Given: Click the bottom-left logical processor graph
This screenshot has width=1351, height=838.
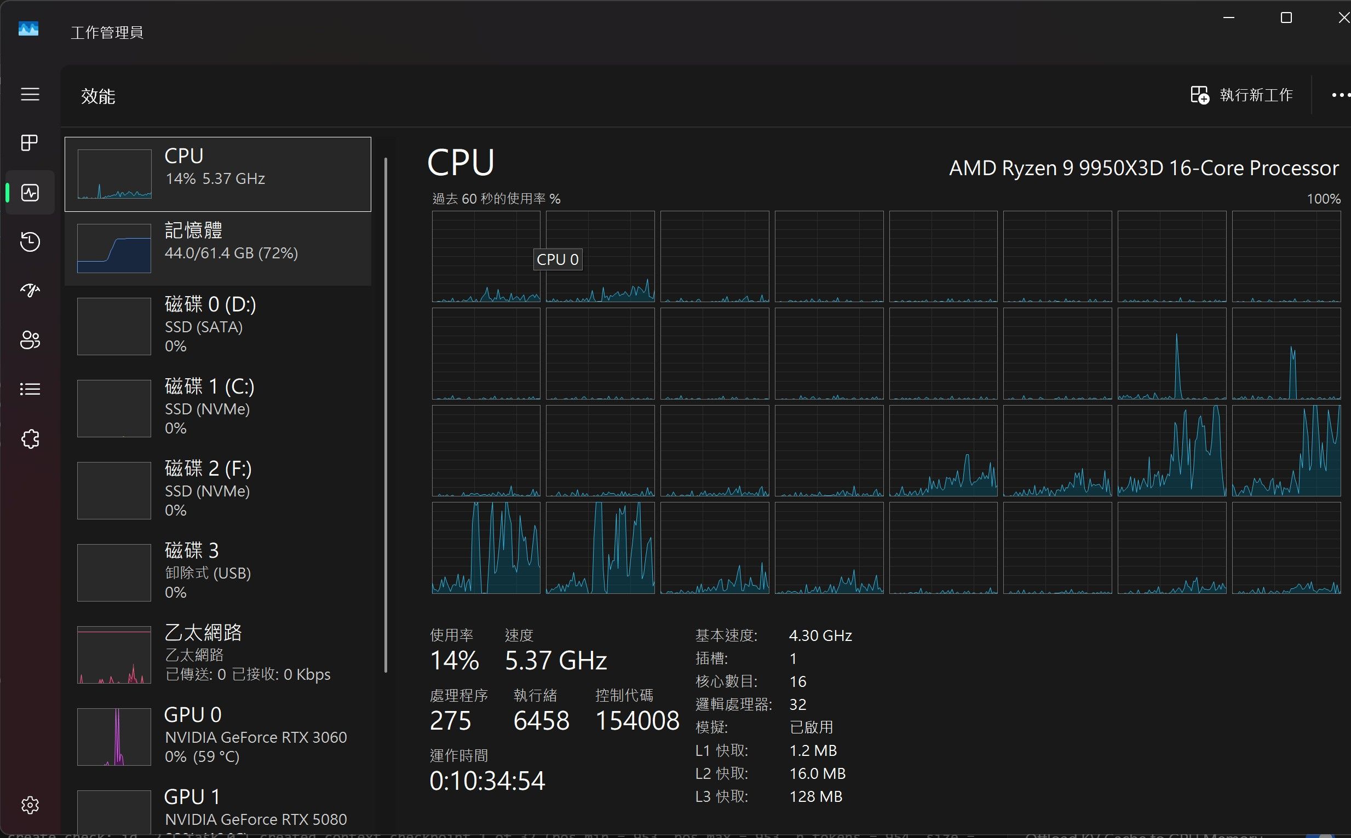Looking at the screenshot, I should 486,547.
